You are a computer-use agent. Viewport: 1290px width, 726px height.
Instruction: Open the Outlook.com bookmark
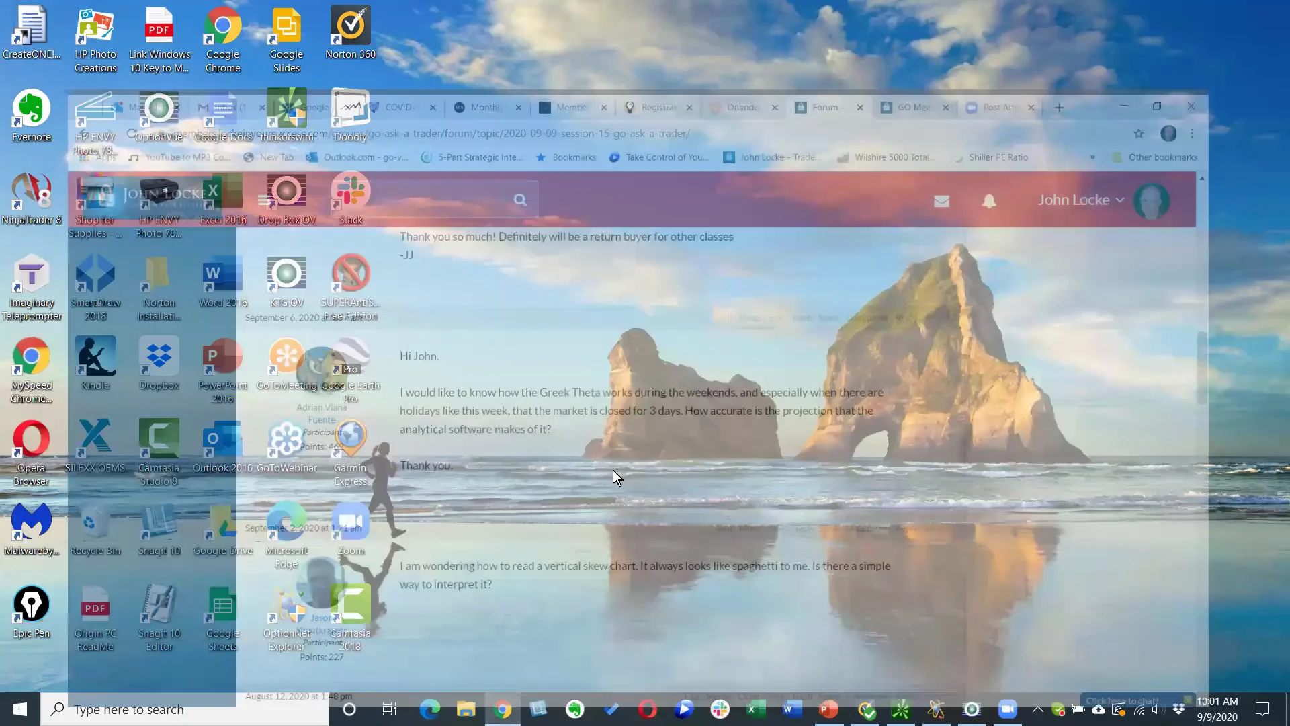pyautogui.click(x=357, y=157)
